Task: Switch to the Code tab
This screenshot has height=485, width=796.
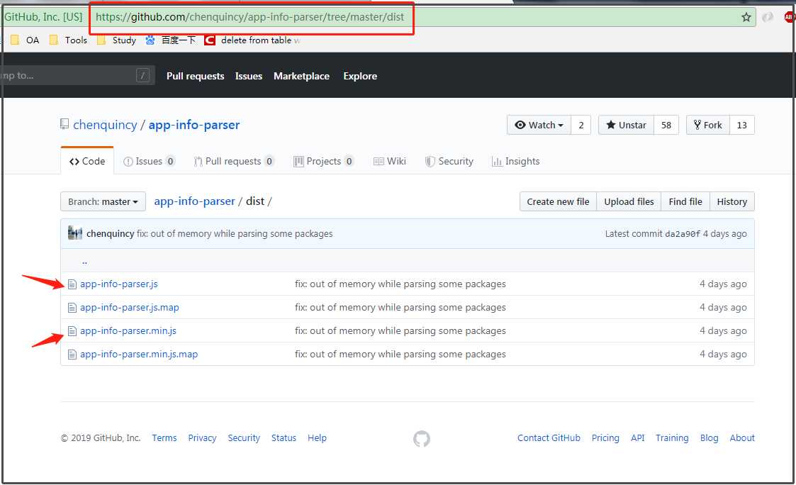Action: click(87, 161)
